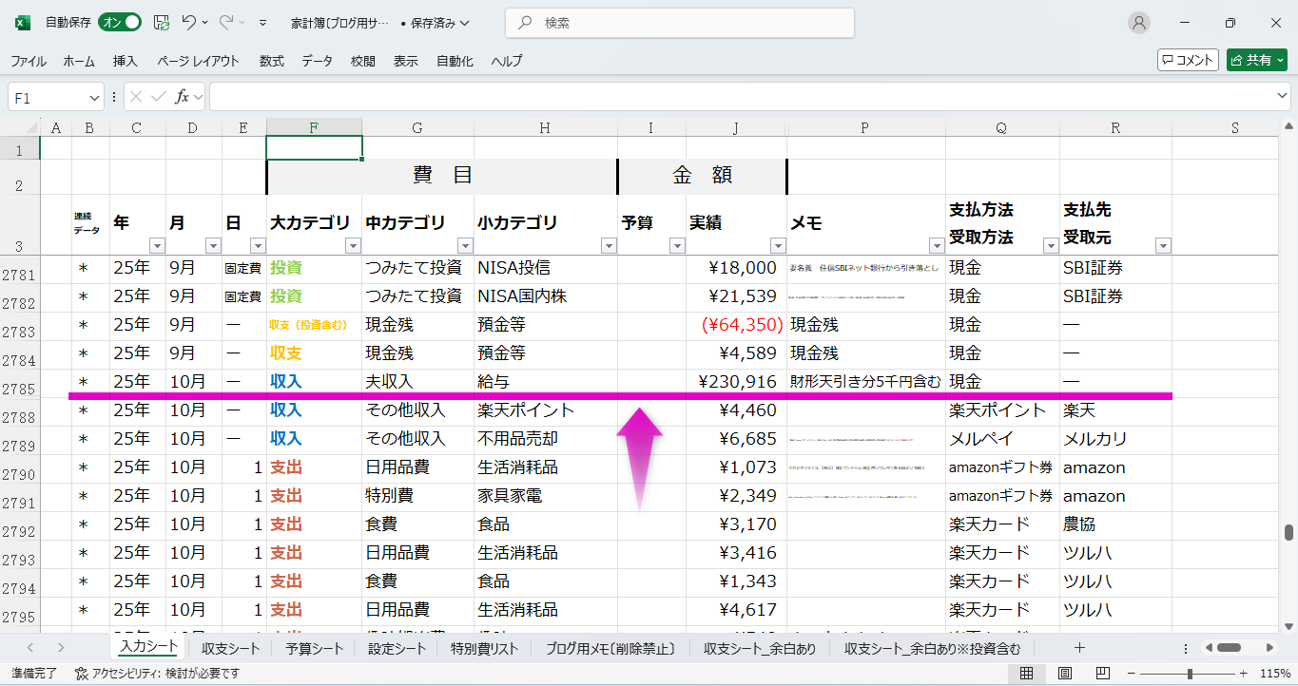Click the 検索 search box
This screenshot has height=686, width=1298.
tap(679, 23)
